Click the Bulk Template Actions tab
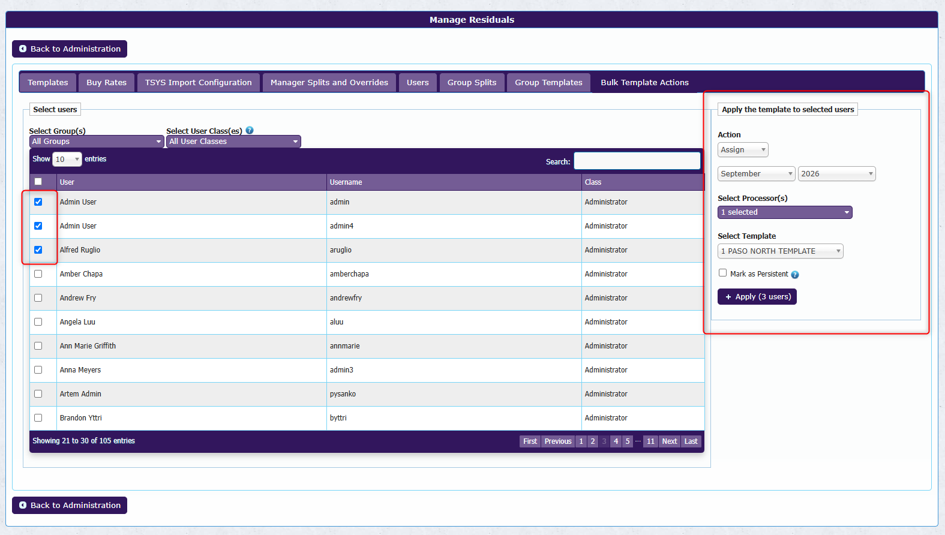Image resolution: width=945 pixels, height=535 pixels. (645, 83)
